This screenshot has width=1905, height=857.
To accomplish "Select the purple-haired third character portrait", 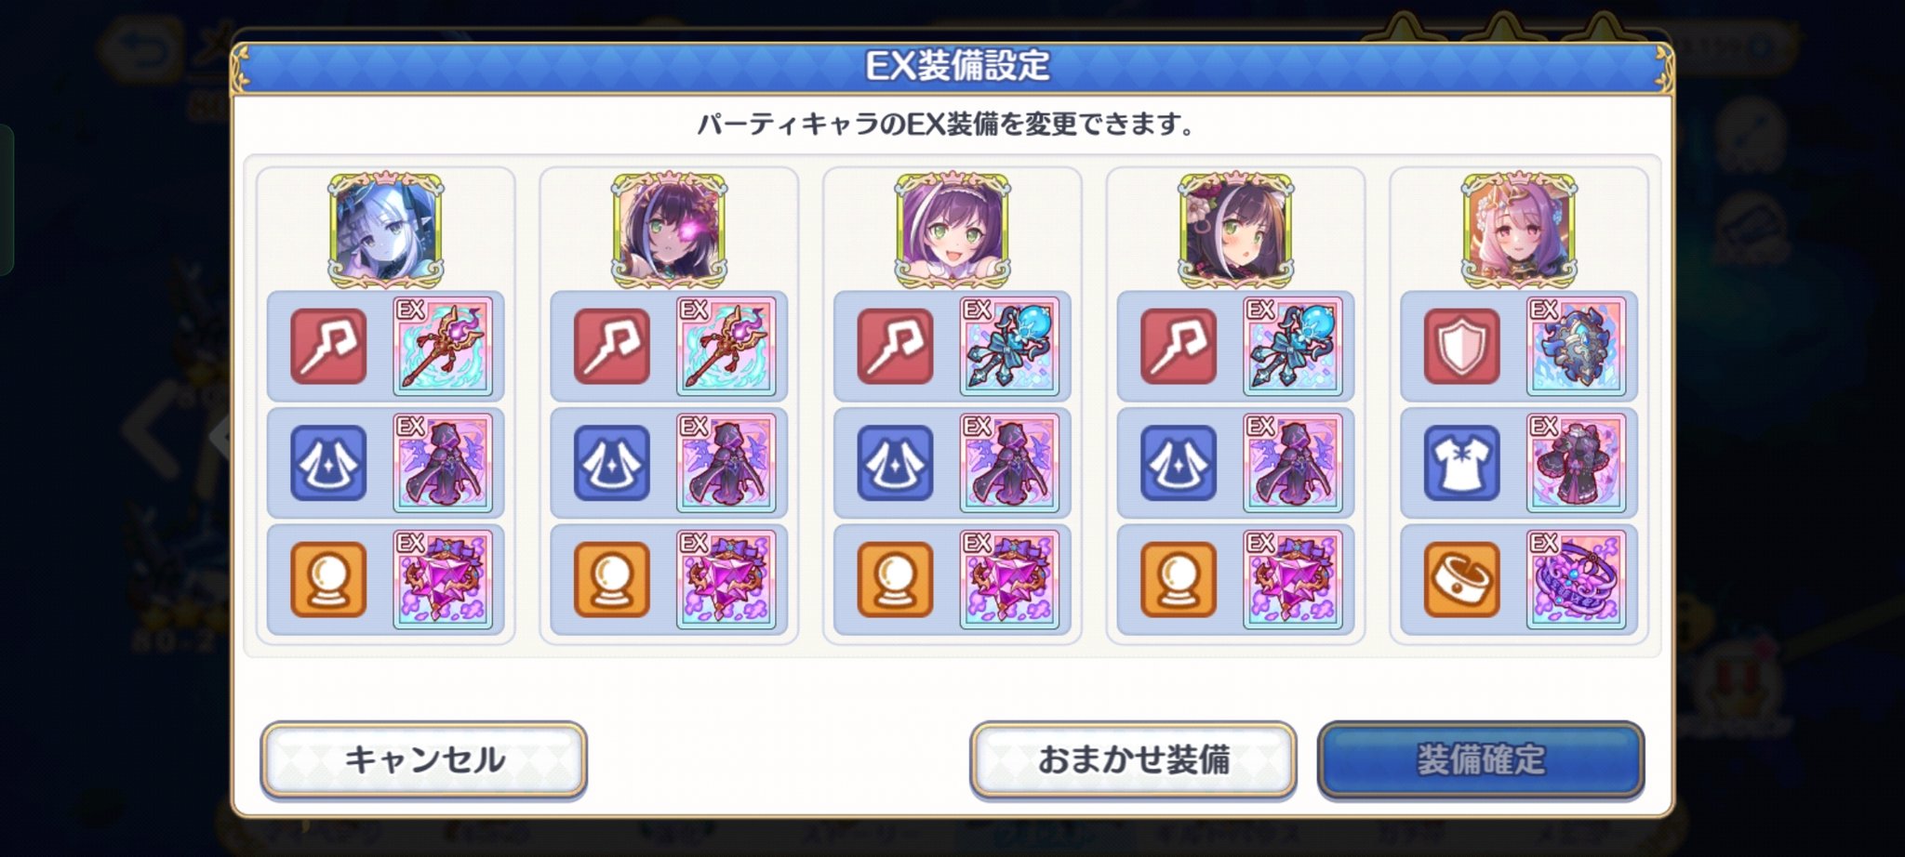I will 952,230.
